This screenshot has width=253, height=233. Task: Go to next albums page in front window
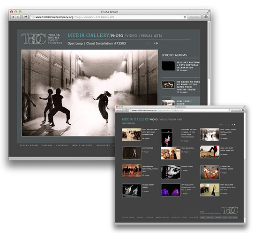point(235,125)
